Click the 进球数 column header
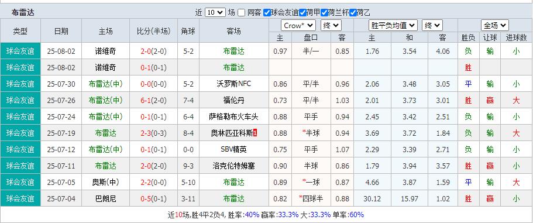The width and height of the screenshot is (533, 223). [x=517, y=37]
